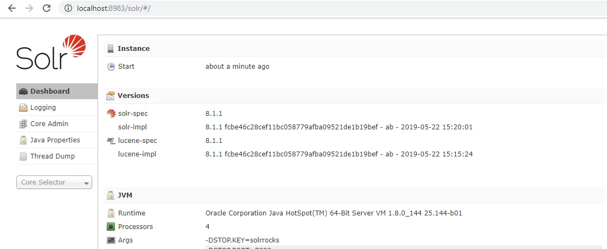Reload the page with refresh icon
Image resolution: width=607 pixels, height=249 pixels.
coord(47,8)
